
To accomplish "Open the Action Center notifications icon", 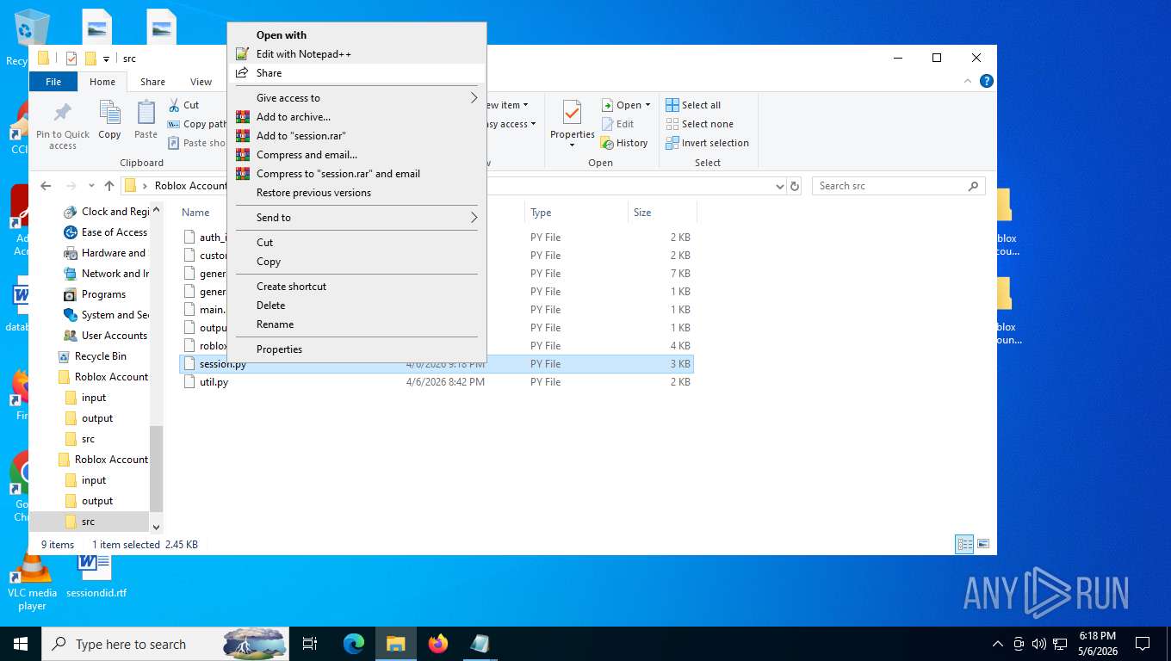I will [1143, 644].
